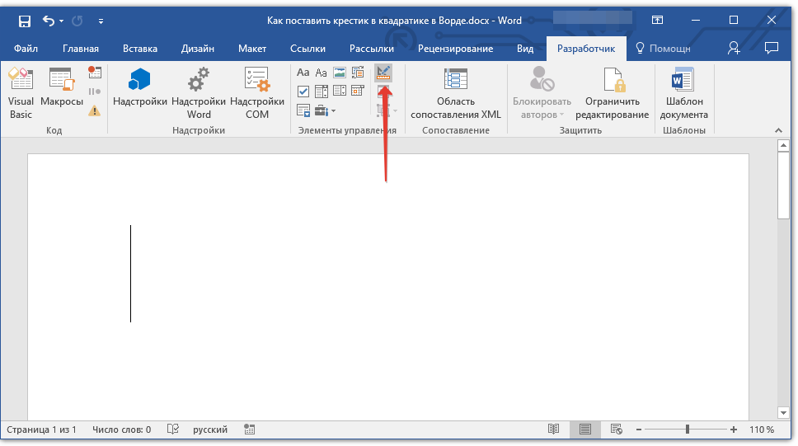Click Ограничить редактирование button
Image resolution: width=798 pixels, height=446 pixels.
click(x=612, y=93)
